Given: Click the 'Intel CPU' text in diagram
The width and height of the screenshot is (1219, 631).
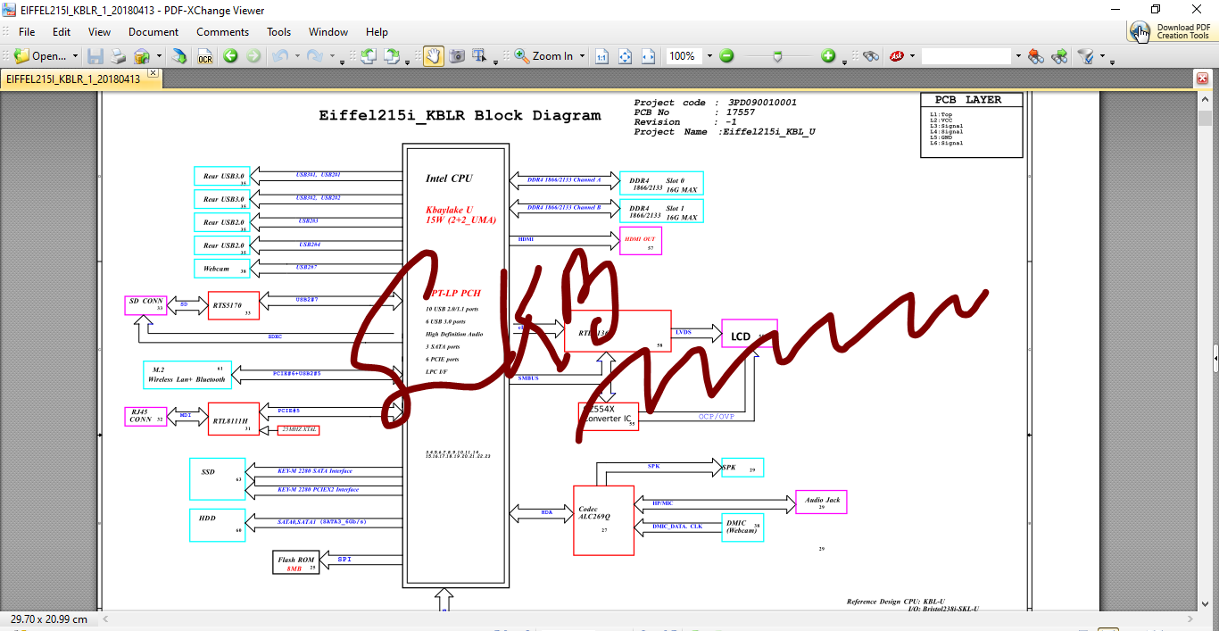Looking at the screenshot, I should 449,179.
